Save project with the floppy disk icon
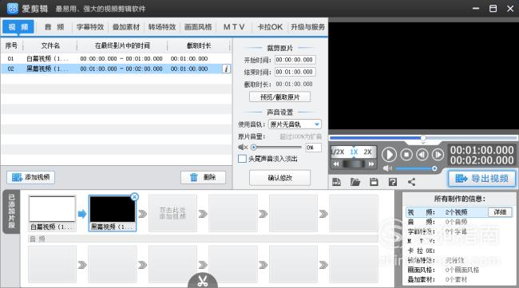The height and width of the screenshot is (288, 519). tap(374, 182)
